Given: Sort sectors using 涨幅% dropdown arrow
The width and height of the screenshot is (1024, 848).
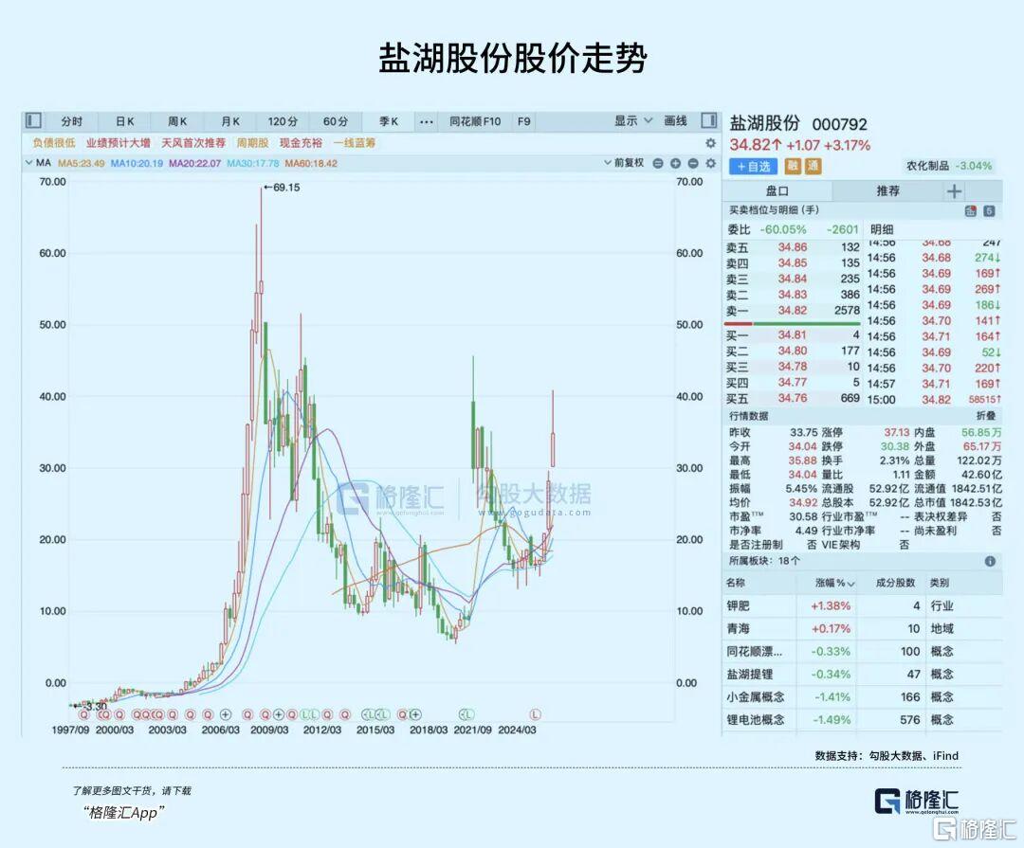Looking at the screenshot, I should 851,584.
